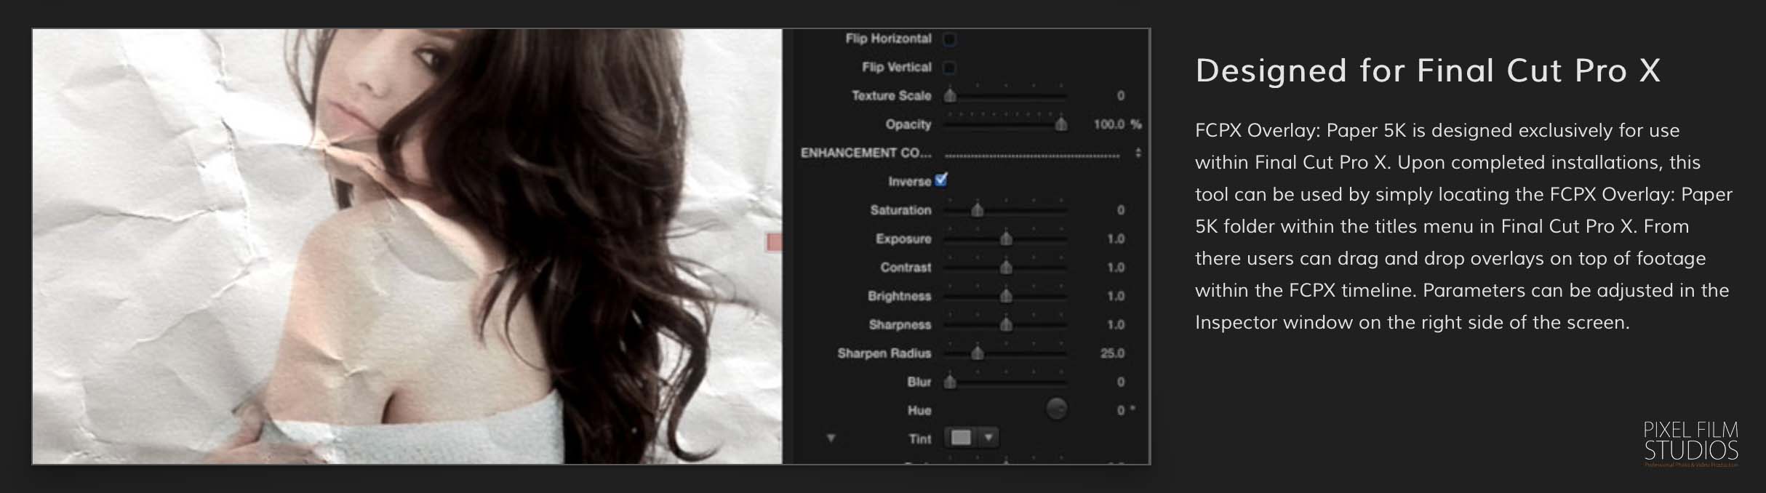This screenshot has width=1766, height=493.
Task: Click the Blur slider handle
Action: coord(950,382)
